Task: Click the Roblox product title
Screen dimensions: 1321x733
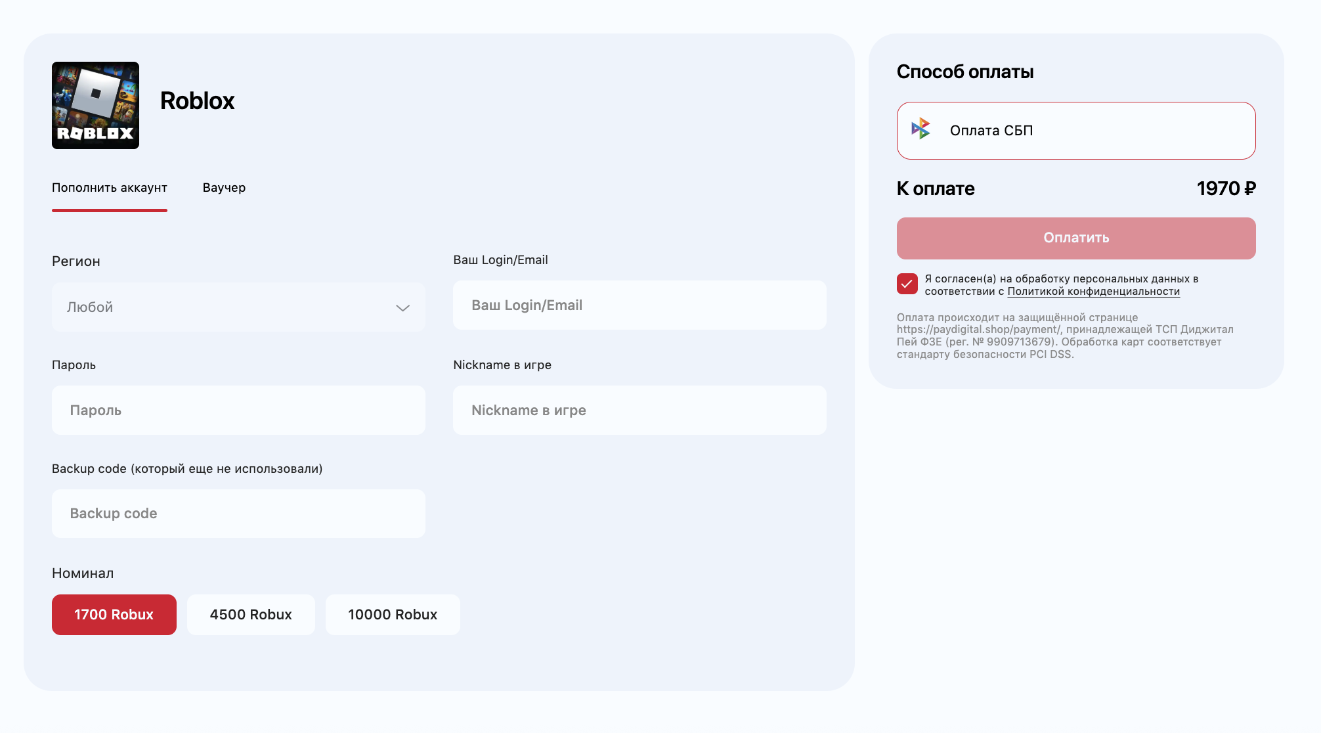Action: coord(197,101)
